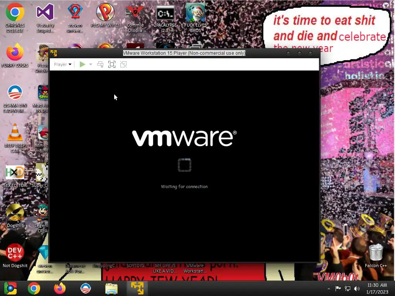Select the Minec... Bird desktop icon
This screenshot has height=296, width=395.
point(42,139)
